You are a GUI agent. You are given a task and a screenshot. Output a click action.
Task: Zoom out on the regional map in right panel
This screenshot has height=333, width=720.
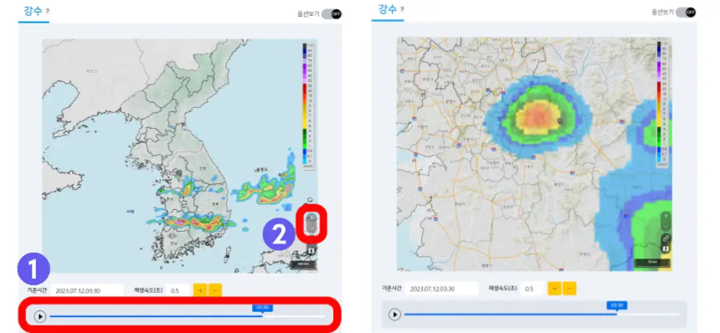point(666,226)
